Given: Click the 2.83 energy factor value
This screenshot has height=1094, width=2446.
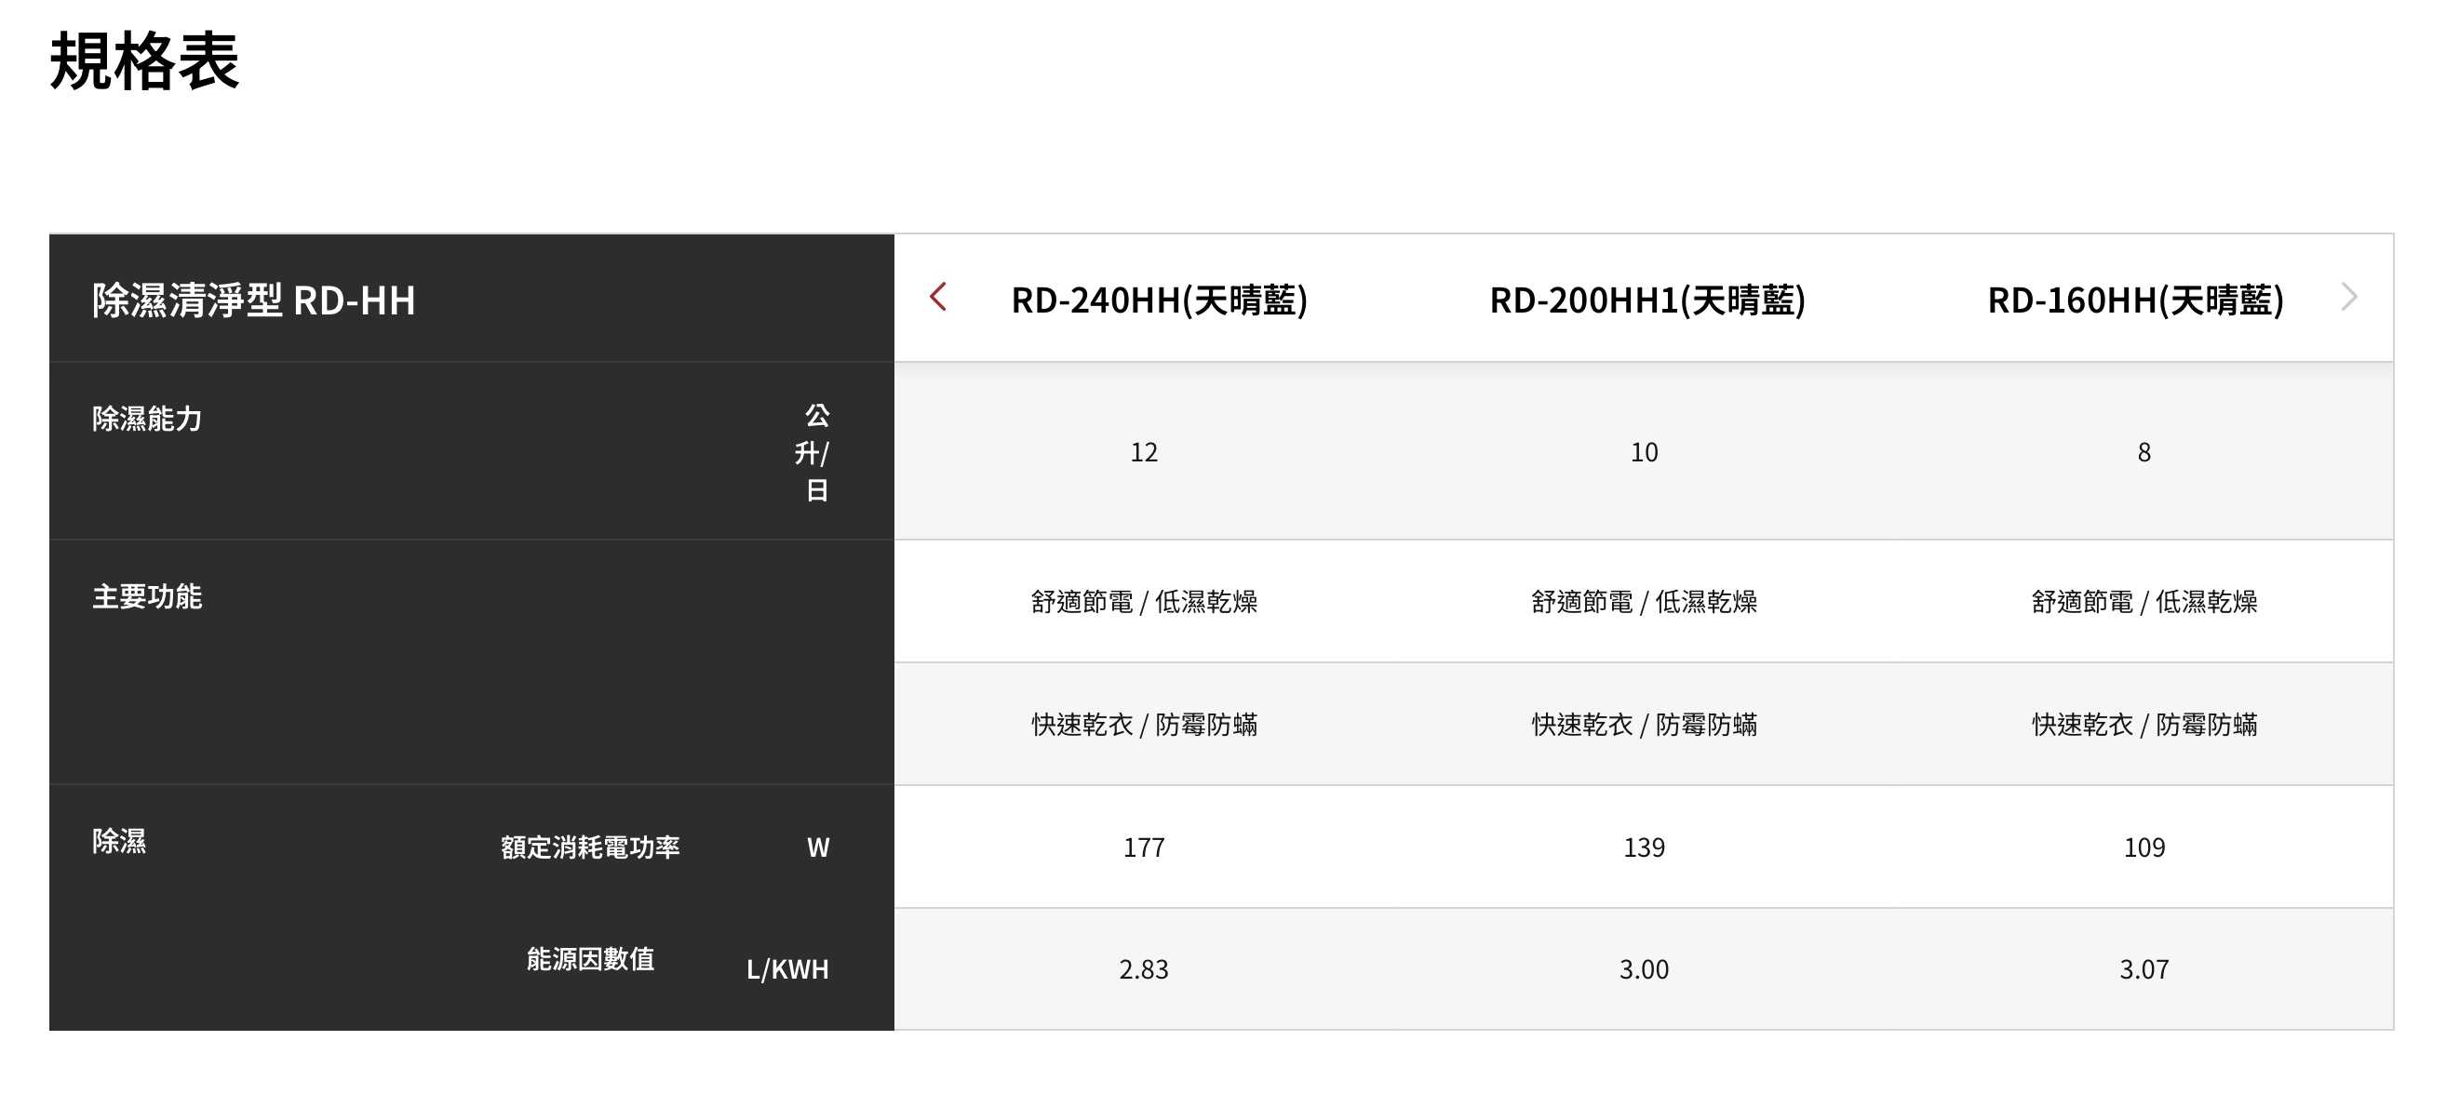Looking at the screenshot, I should (1143, 968).
